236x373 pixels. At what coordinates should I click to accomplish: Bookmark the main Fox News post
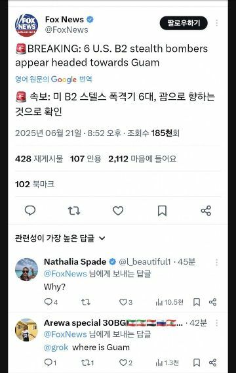162,211
